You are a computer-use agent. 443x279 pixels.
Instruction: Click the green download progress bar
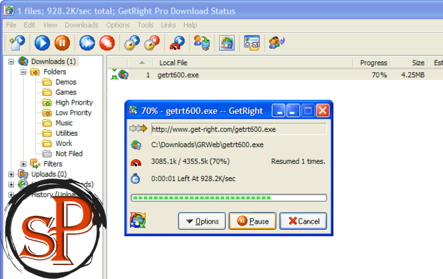229,197
